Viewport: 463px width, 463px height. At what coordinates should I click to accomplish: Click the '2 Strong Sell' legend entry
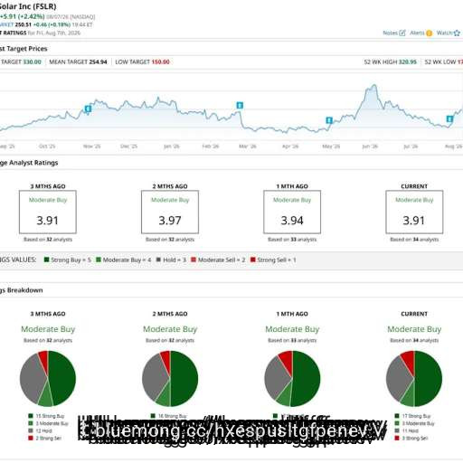pyautogui.click(x=45, y=439)
